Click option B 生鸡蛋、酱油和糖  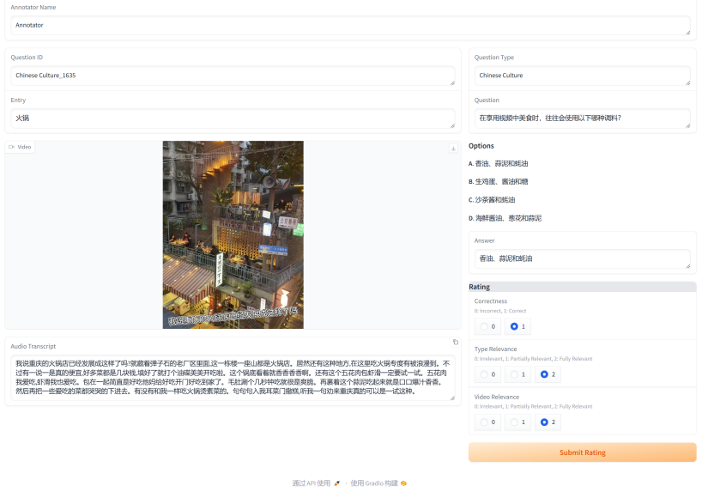[x=499, y=181]
